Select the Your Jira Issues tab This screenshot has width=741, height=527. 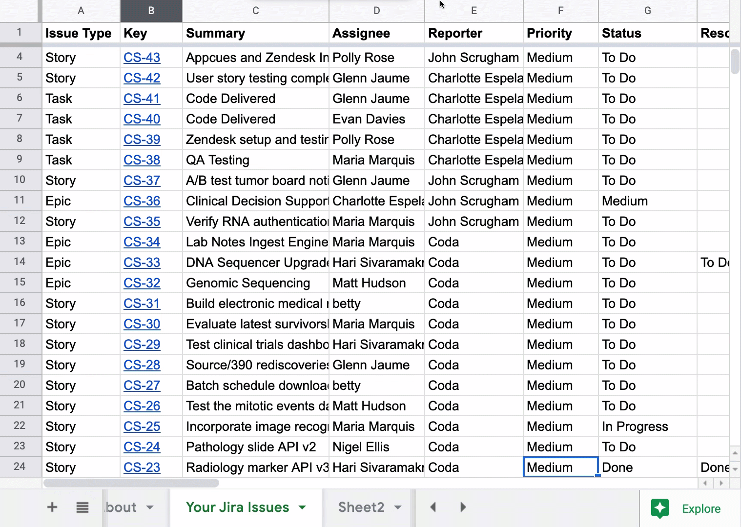(237, 507)
